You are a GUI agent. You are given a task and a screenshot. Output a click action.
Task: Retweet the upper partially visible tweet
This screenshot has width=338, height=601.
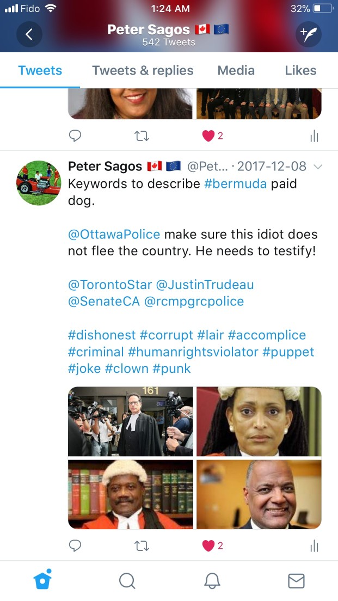coord(142,136)
